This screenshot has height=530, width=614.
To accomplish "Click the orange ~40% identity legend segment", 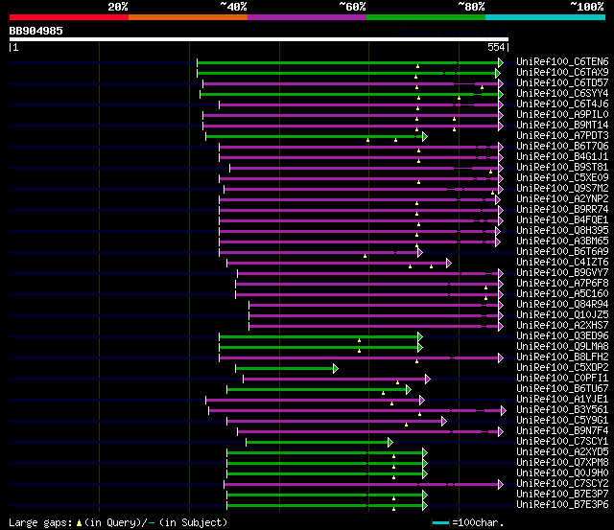I will [188, 17].
